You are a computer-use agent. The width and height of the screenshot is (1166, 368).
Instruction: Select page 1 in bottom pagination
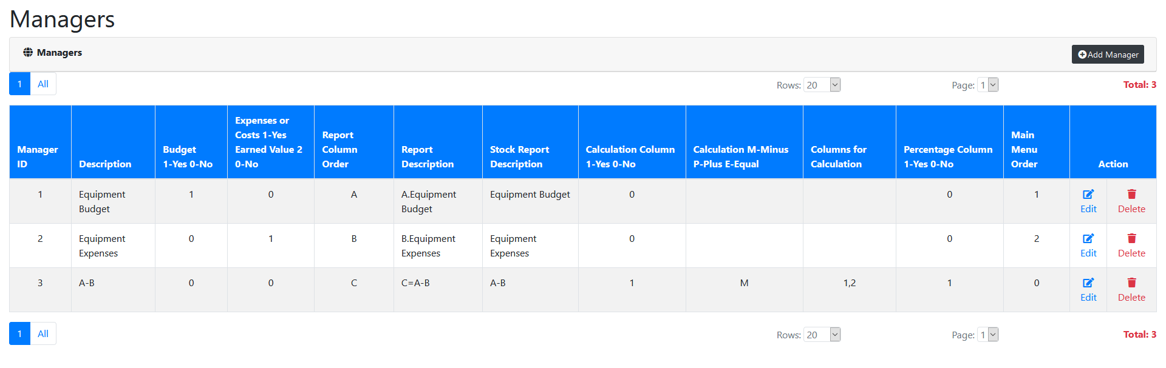(19, 334)
